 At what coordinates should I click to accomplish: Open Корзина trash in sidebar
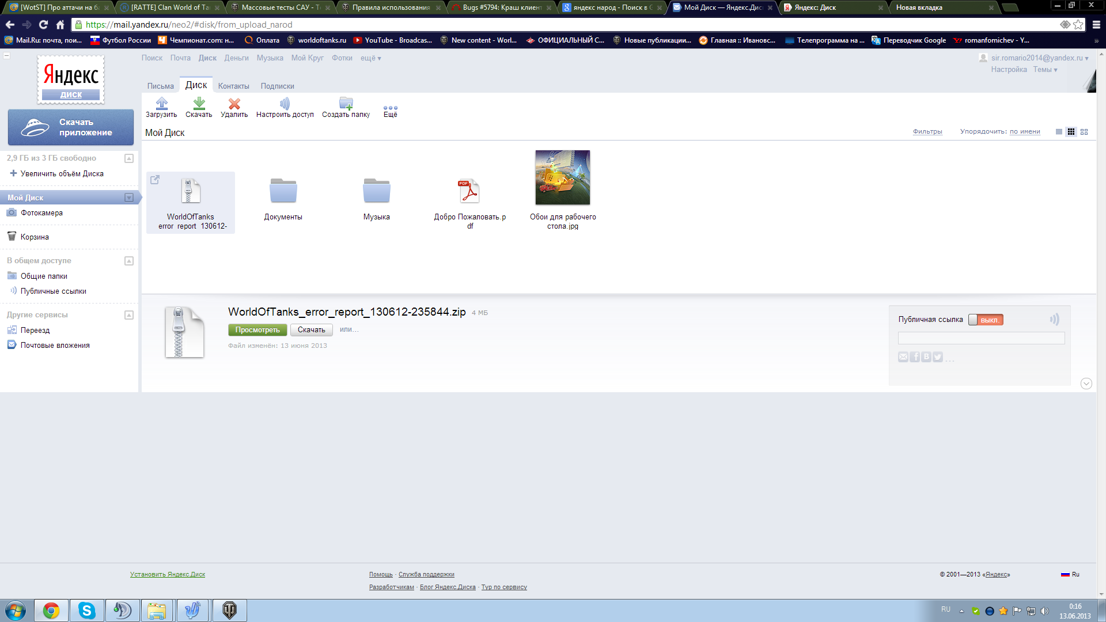[35, 237]
